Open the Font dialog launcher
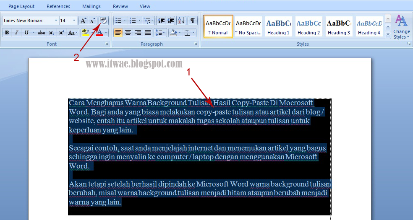The width and height of the screenshot is (413, 220). click(x=107, y=44)
